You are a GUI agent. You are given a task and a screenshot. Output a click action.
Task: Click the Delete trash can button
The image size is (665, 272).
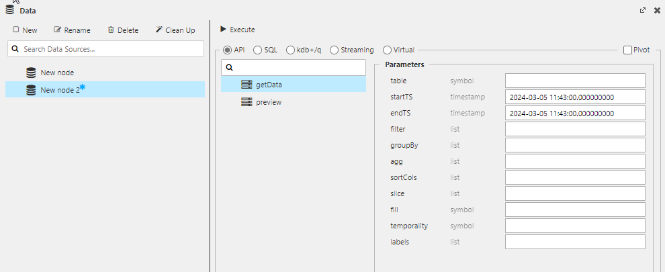pos(123,30)
